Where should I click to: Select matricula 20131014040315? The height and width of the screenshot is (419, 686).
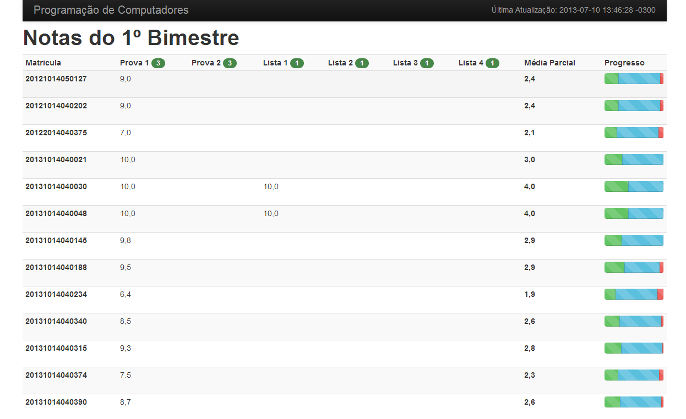[x=56, y=348]
